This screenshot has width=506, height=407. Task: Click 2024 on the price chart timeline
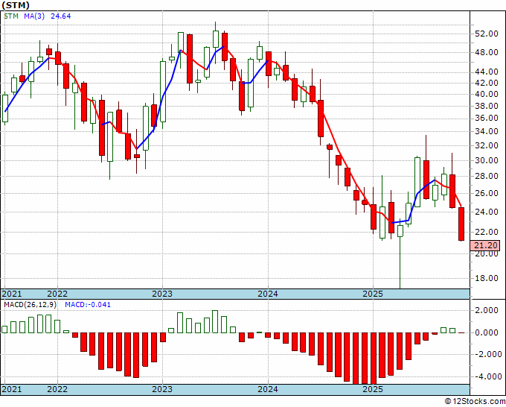click(268, 294)
